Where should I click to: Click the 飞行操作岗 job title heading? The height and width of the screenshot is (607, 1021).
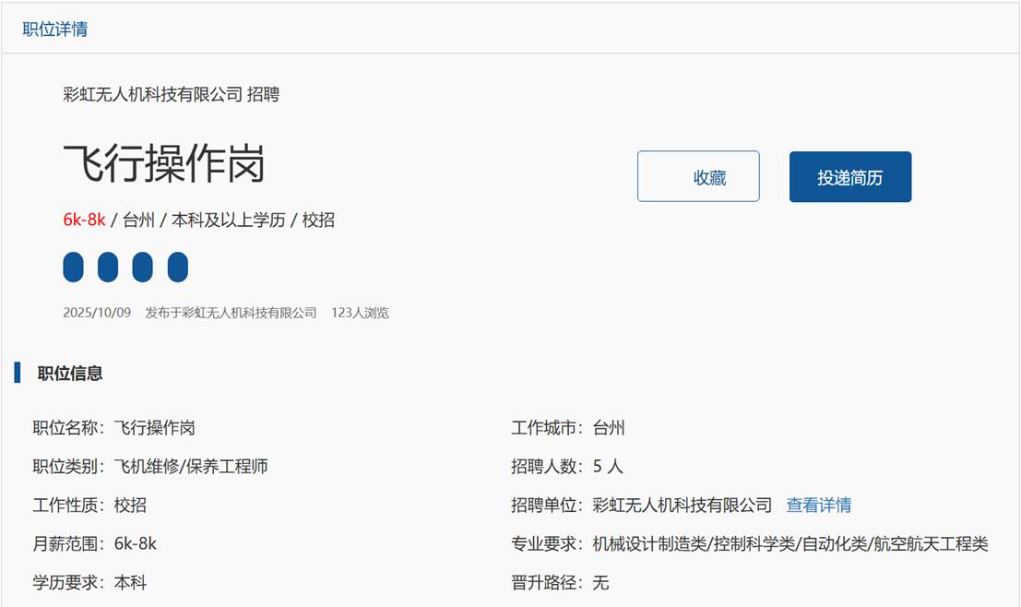coord(164,164)
